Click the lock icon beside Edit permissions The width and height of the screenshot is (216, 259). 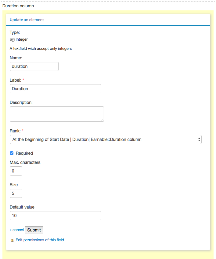point(12,240)
